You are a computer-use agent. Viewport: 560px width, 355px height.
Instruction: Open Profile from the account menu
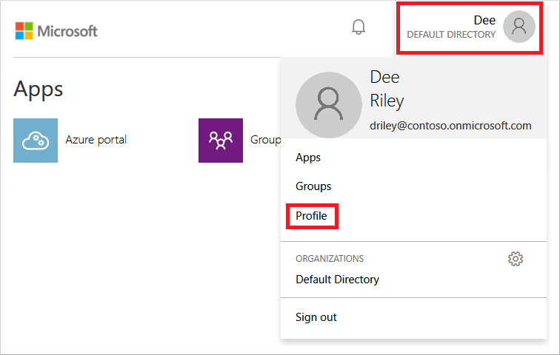[x=312, y=216]
